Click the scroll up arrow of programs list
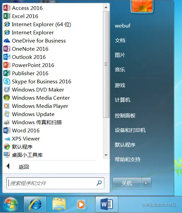 click(106, 7)
